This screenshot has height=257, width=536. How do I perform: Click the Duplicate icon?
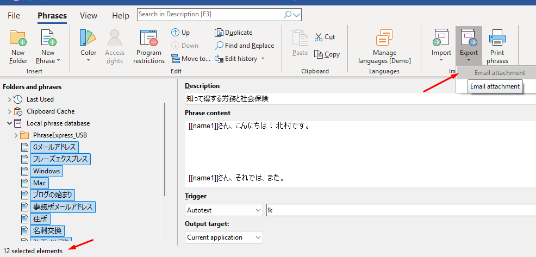pyautogui.click(x=219, y=33)
